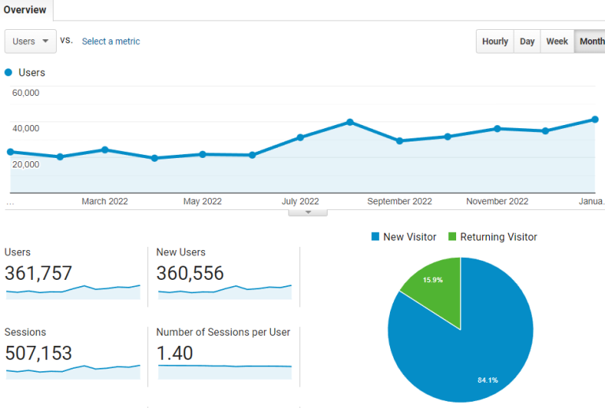
Task: Open the Users metric dropdown
Action: [31, 42]
